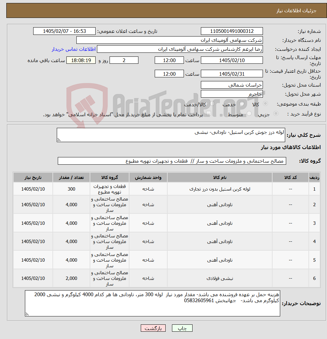Click the goods group field
Screen dimensions: 327x339
point(172,161)
